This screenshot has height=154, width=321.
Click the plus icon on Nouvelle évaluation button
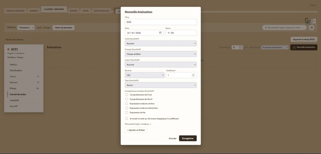294,47
